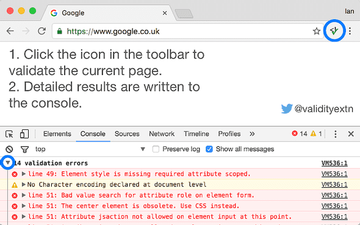Collapse the 14 validation errors group
The width and height of the screenshot is (360, 225).
point(8,163)
